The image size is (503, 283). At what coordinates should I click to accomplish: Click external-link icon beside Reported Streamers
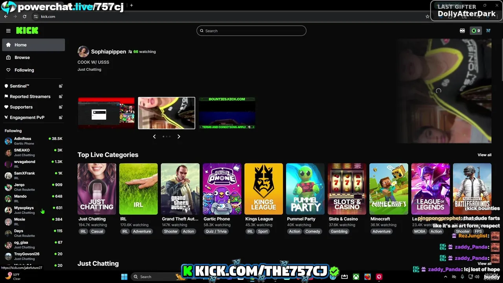(61, 96)
